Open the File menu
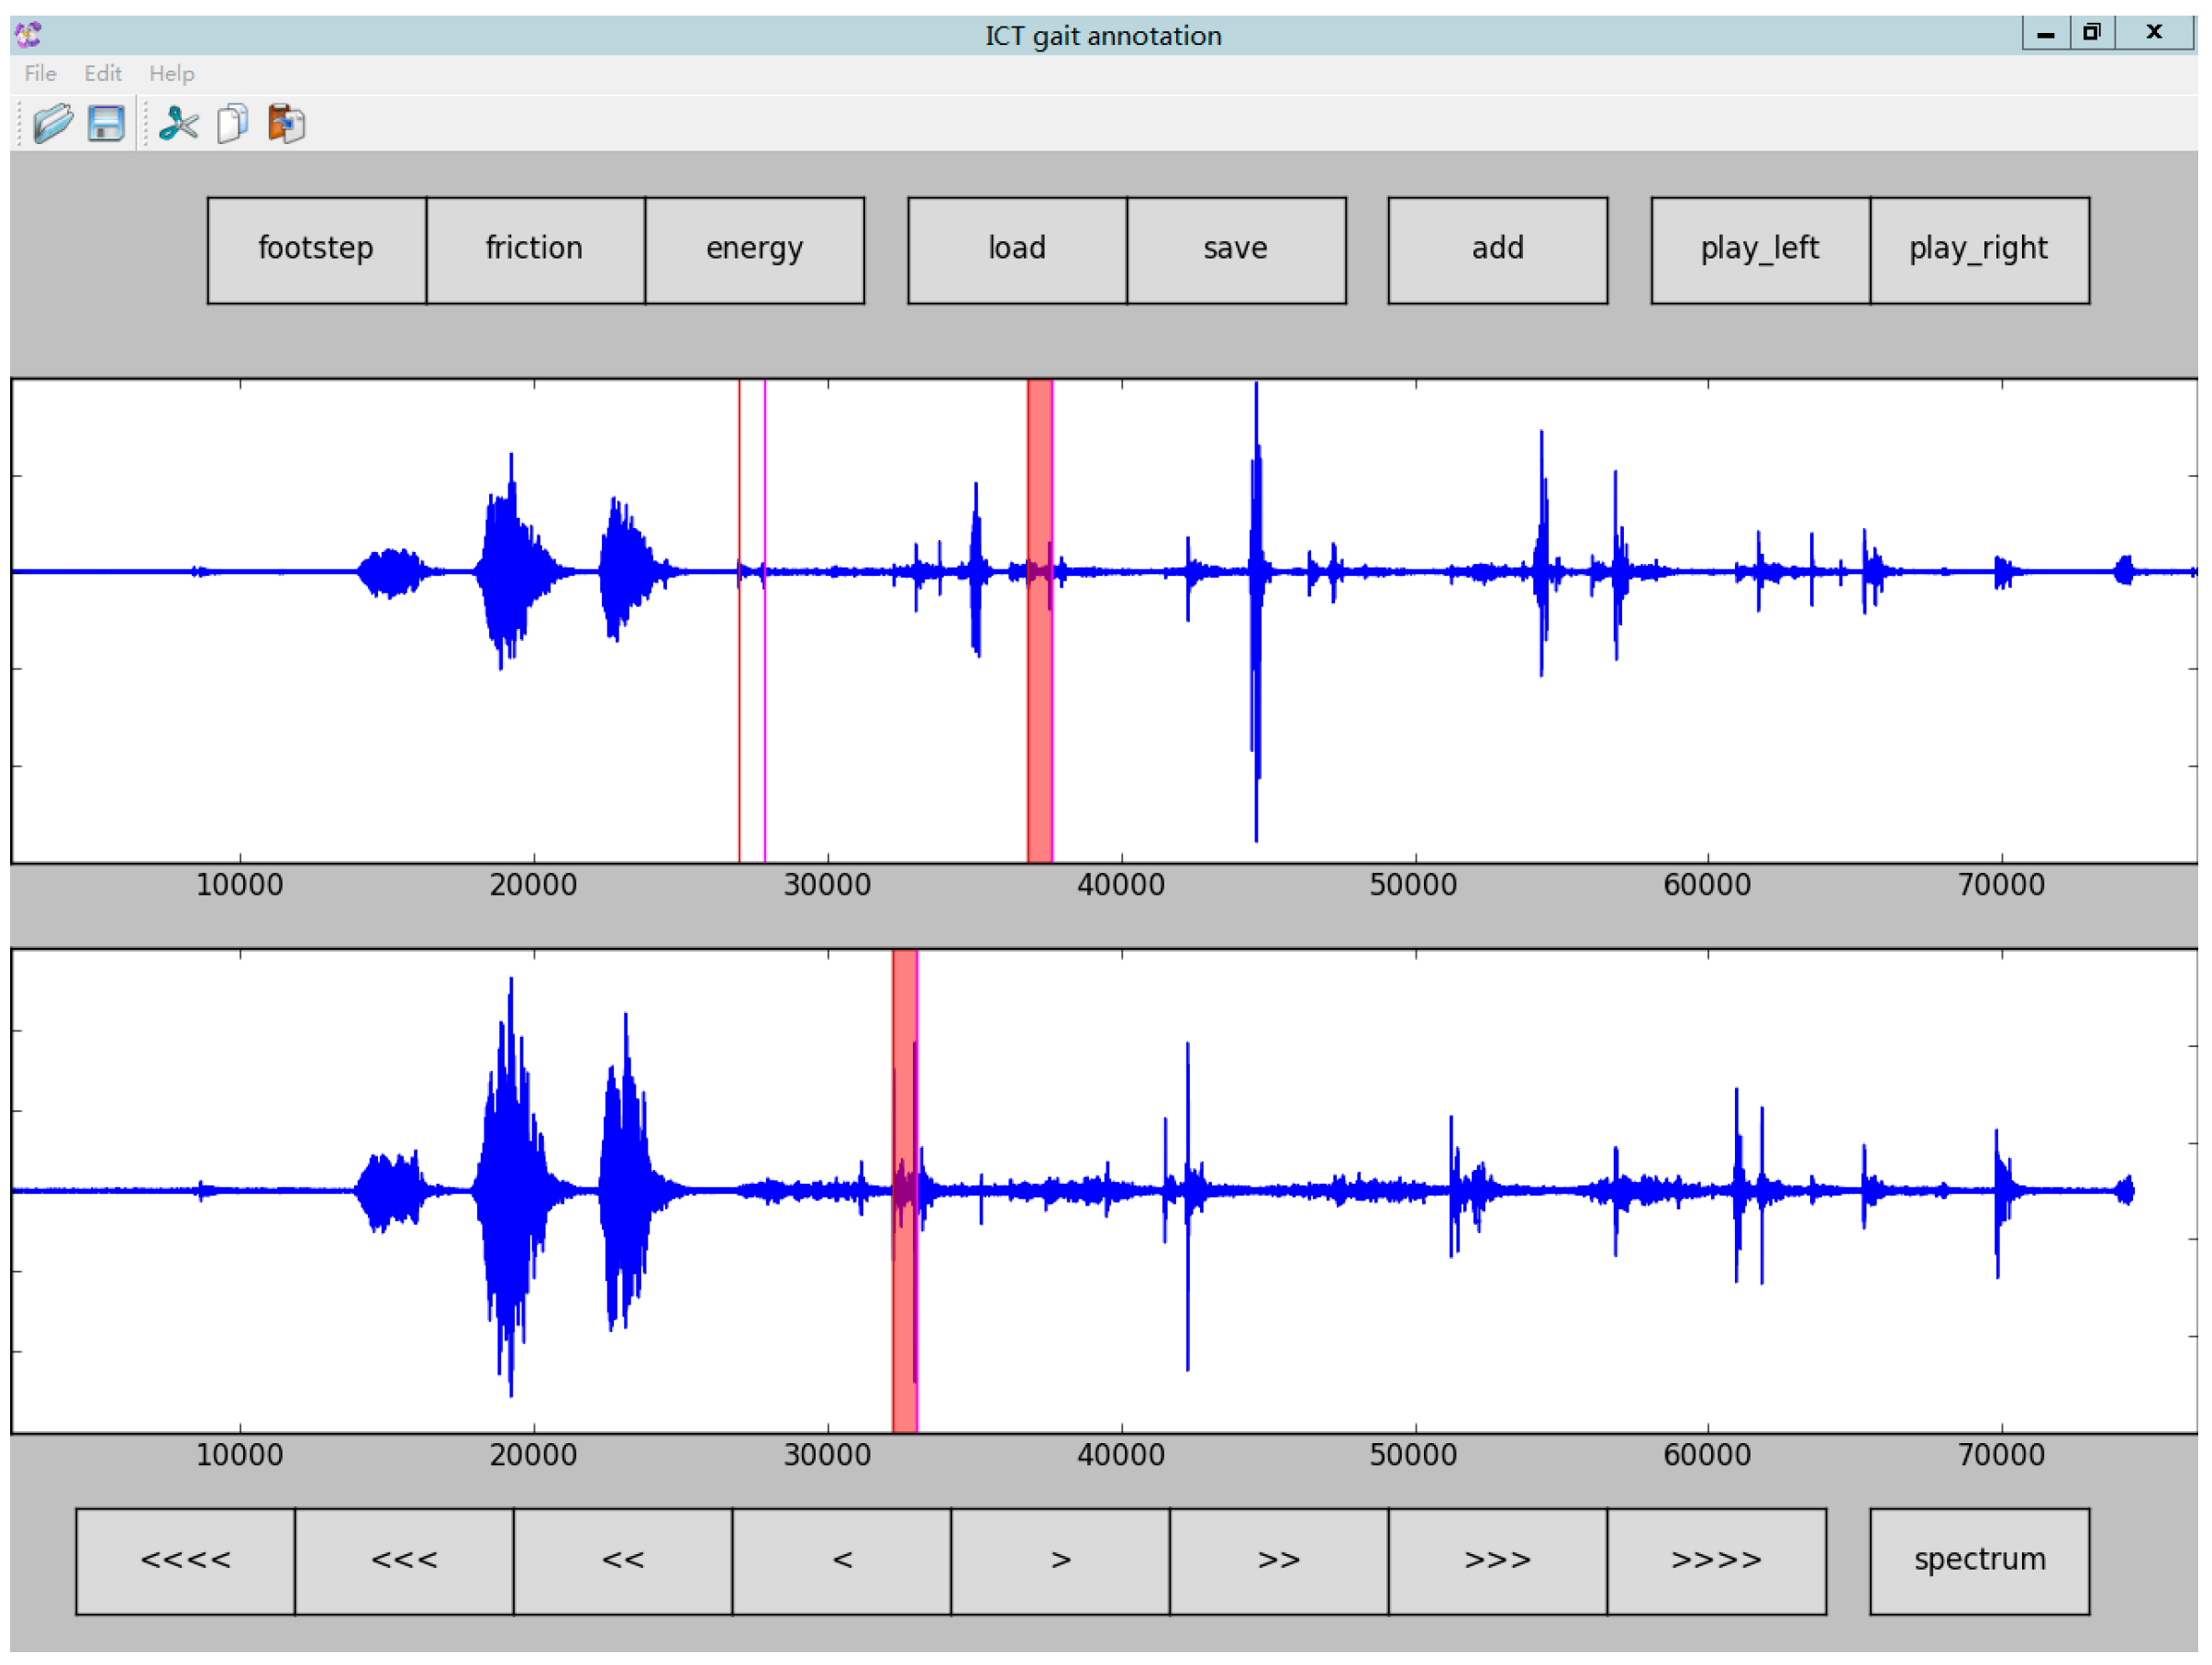 click(x=40, y=74)
